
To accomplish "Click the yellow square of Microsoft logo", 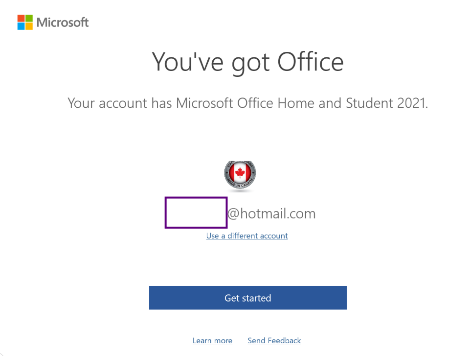I will tap(29, 26).
